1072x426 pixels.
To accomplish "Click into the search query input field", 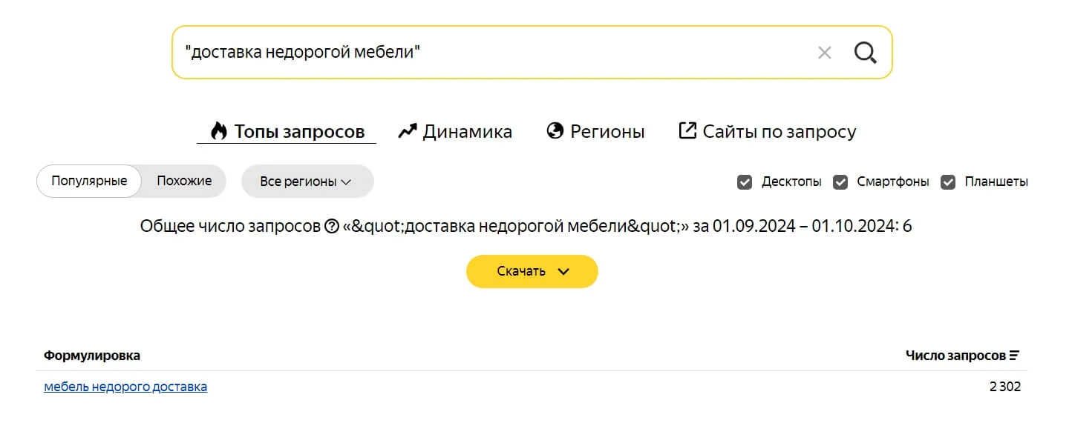I will point(490,53).
